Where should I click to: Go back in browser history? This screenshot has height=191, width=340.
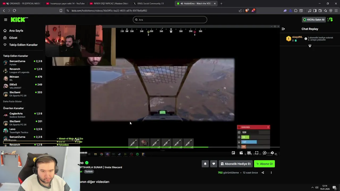[4, 11]
